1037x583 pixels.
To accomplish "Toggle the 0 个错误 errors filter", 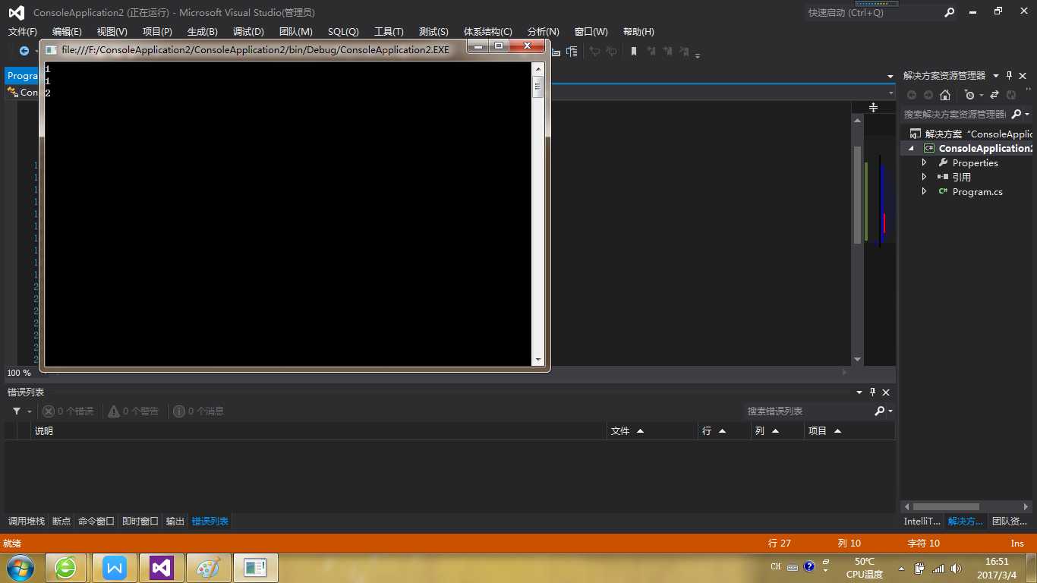I will pos(68,411).
